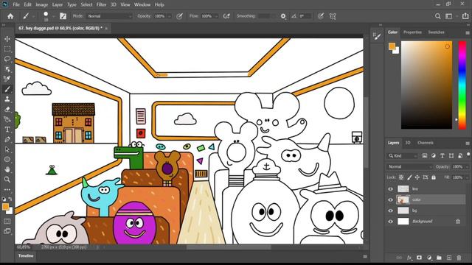Open the tool preset picker arrow
472x265 pixels.
click(34, 16)
